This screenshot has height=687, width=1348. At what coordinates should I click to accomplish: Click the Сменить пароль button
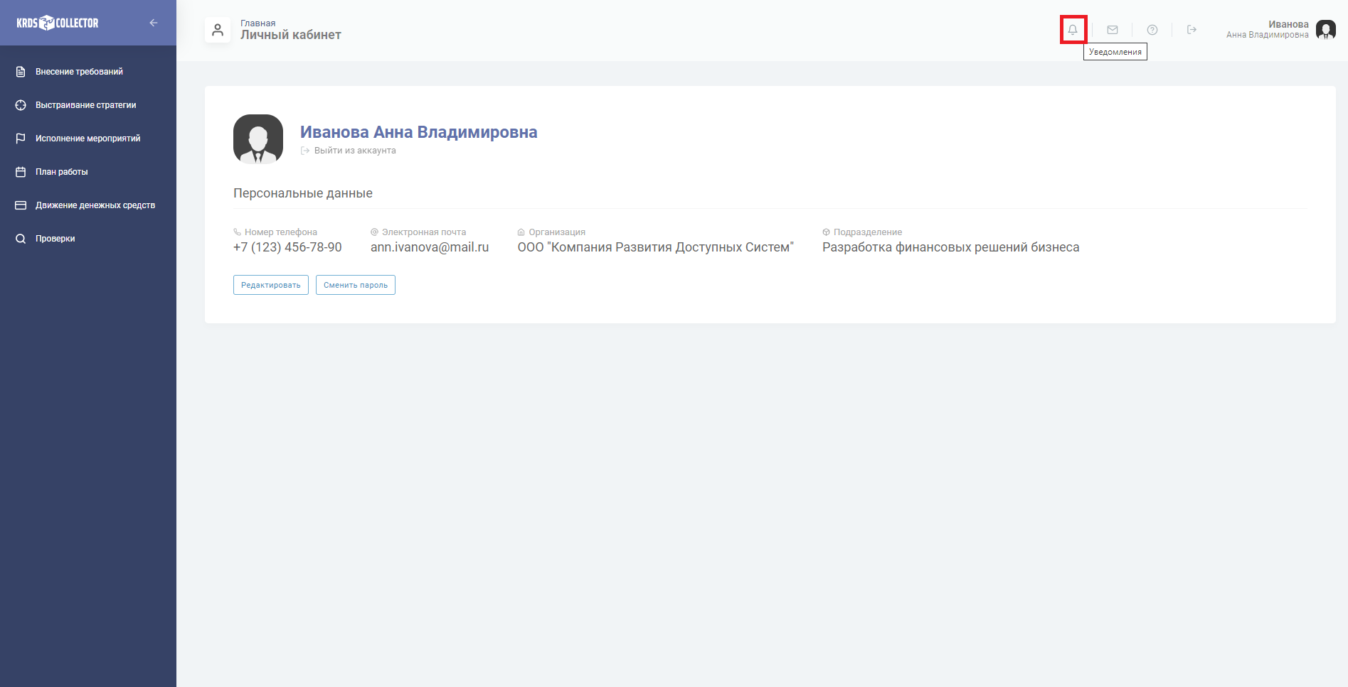coord(356,285)
